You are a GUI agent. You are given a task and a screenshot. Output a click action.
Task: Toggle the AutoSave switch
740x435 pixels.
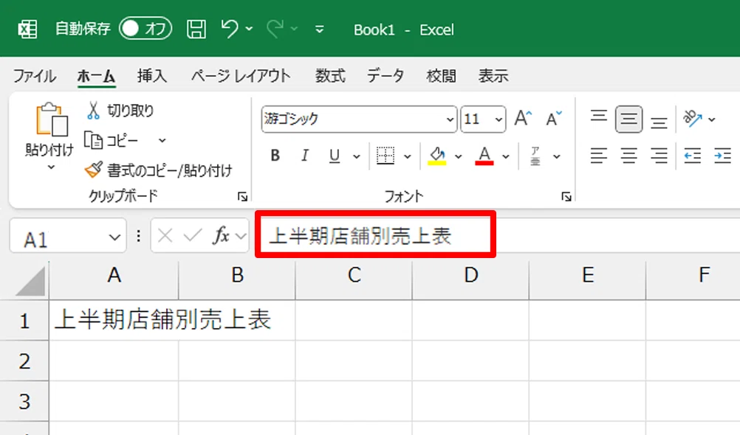(x=145, y=29)
